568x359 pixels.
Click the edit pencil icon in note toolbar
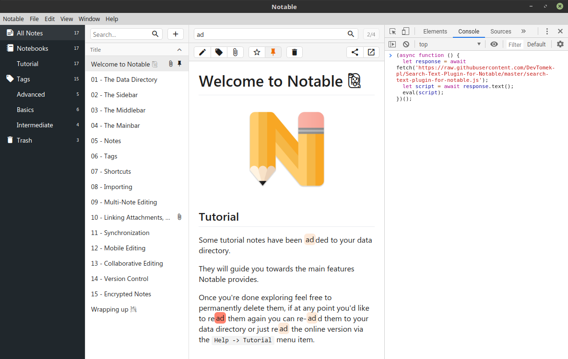click(x=202, y=53)
